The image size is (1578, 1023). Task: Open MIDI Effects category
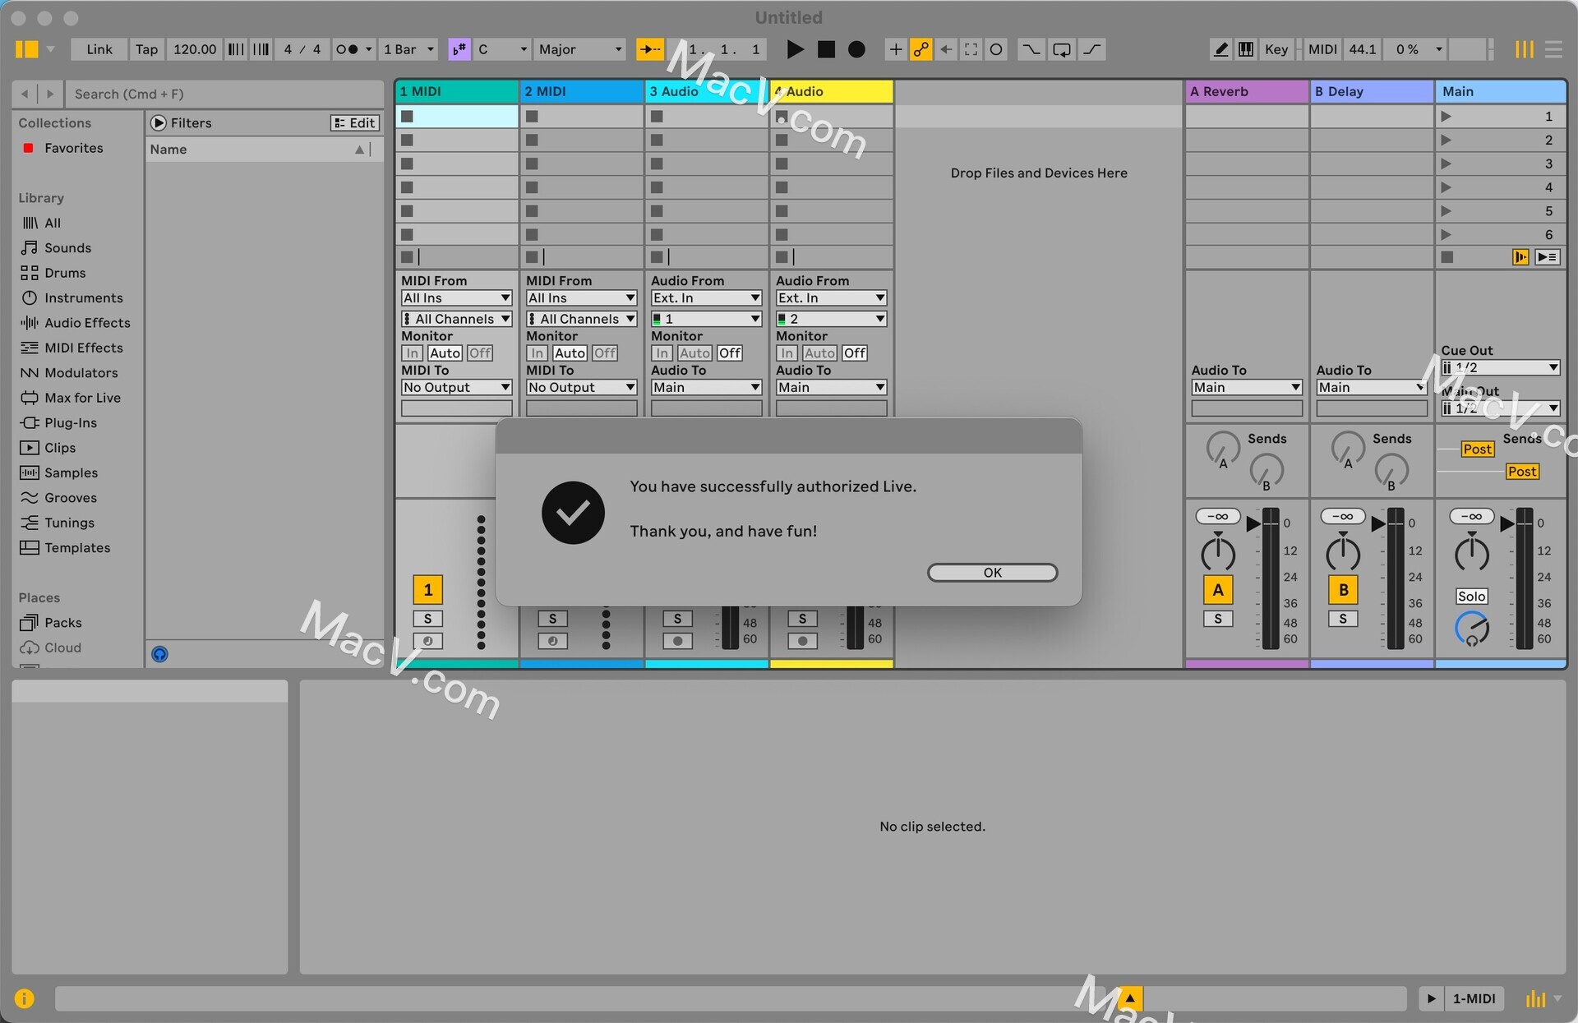[83, 348]
